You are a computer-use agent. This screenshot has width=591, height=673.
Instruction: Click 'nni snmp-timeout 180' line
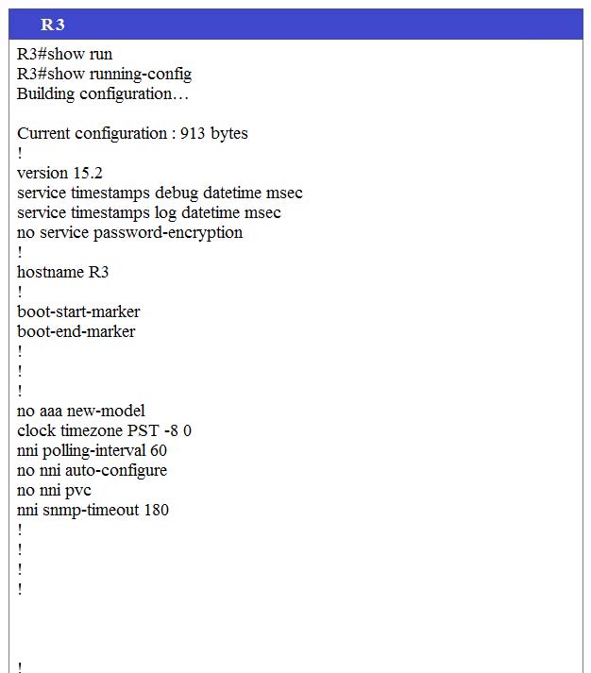click(x=93, y=511)
